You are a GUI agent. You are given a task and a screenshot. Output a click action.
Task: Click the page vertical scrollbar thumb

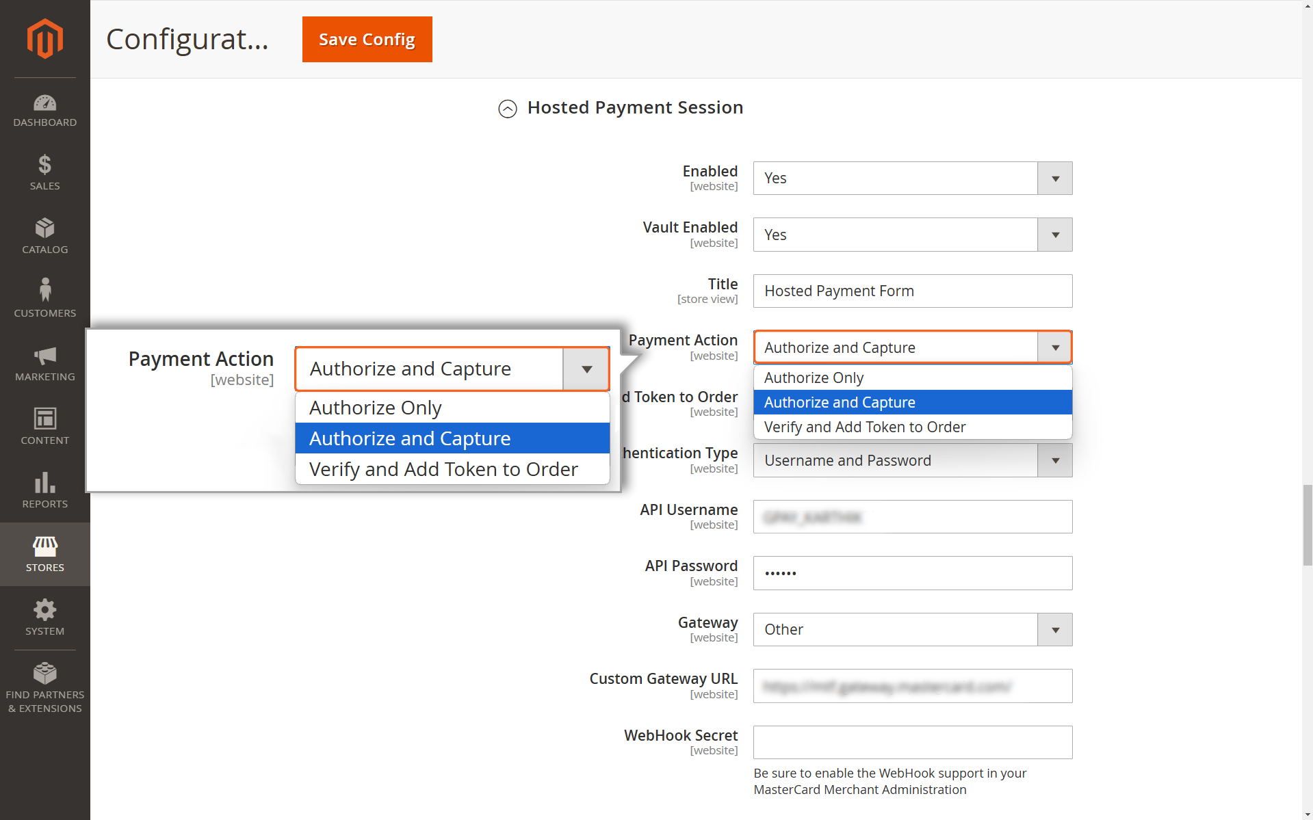coord(1307,525)
